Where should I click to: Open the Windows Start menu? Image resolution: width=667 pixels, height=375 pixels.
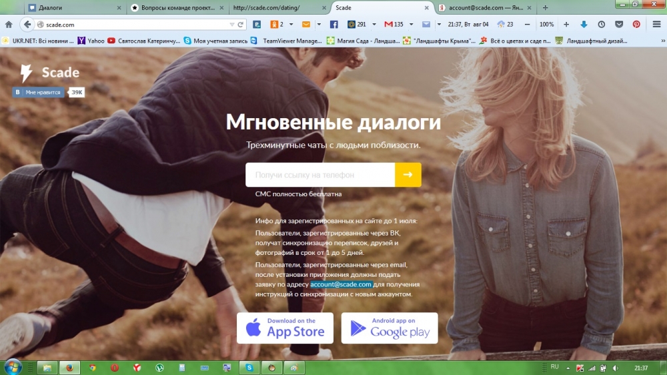12,367
